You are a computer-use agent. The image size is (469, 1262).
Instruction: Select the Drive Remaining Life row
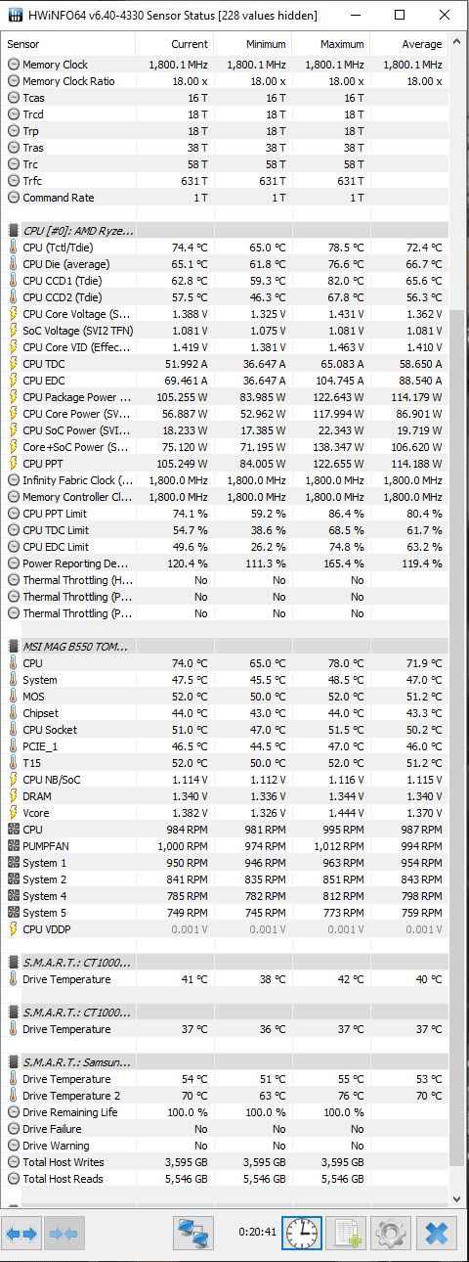pos(226,1112)
